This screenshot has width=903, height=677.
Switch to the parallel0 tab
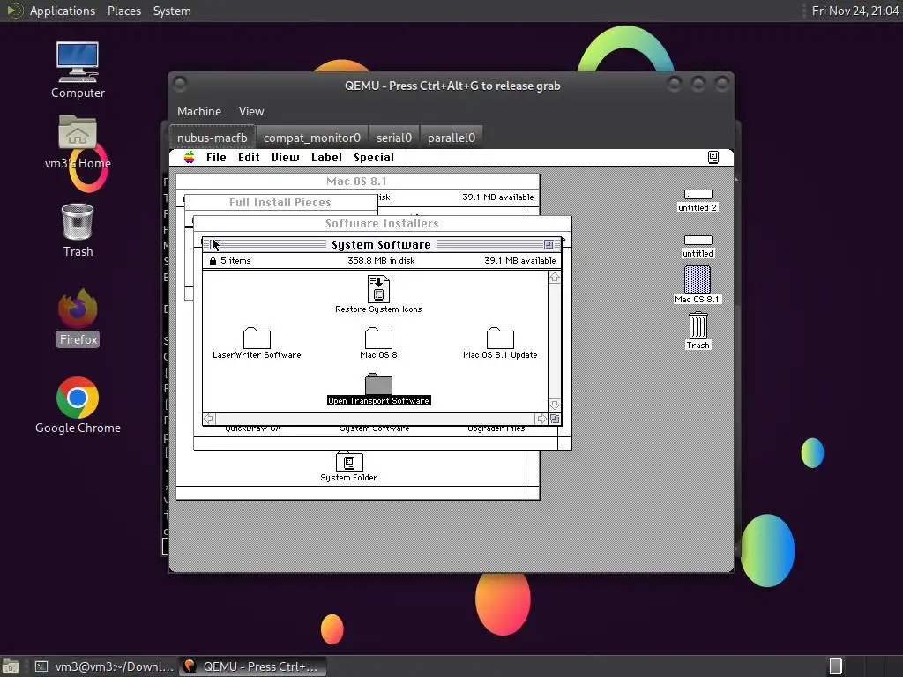point(451,138)
